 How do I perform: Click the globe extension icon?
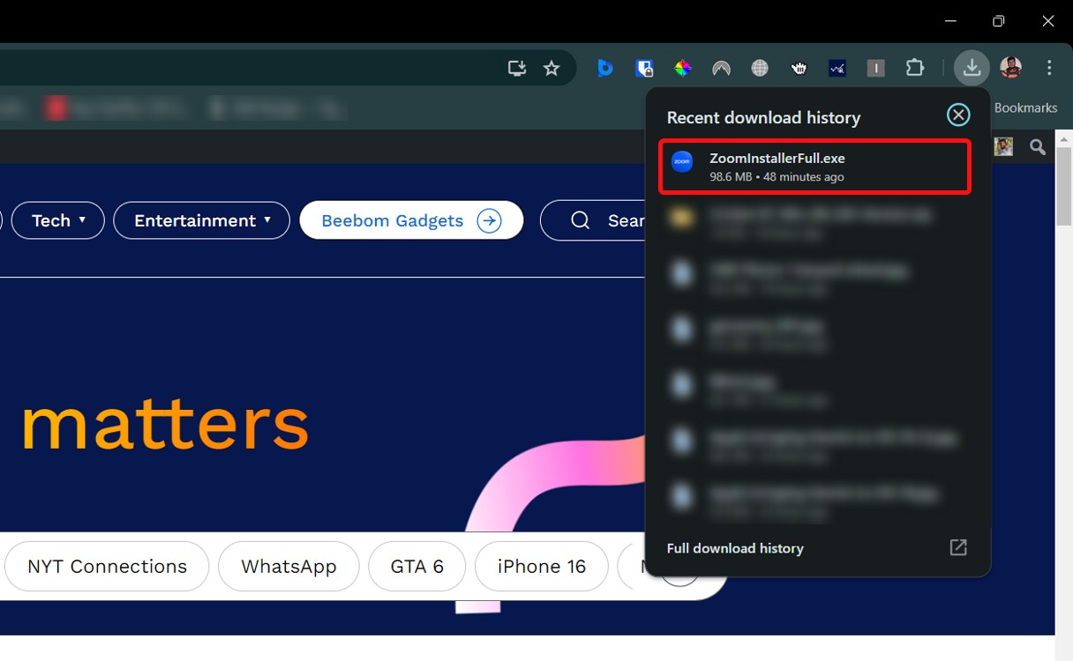click(x=759, y=68)
